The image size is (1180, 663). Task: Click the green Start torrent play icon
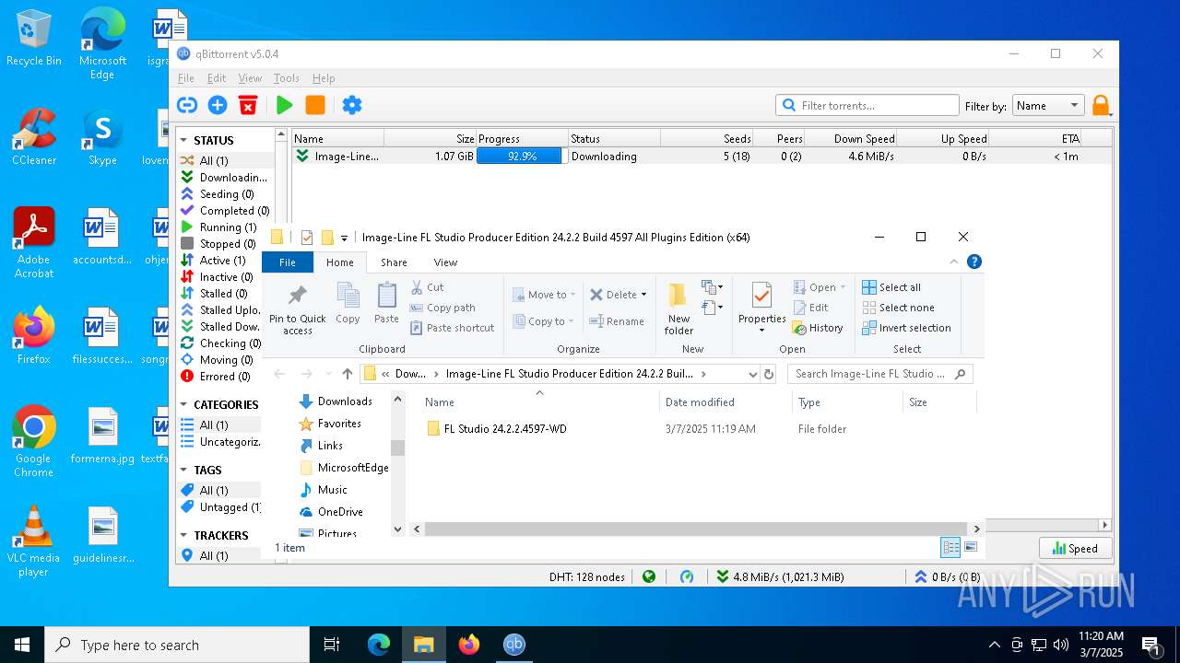pyautogui.click(x=285, y=105)
